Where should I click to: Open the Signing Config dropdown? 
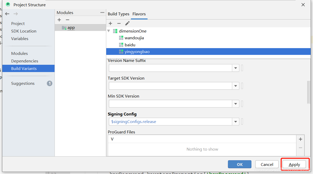(236, 121)
